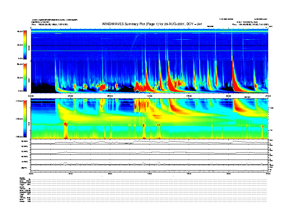Viewport: 289px width, 223px height.
Task: Click the 10 label on the TNR right axis
Action: (x=271, y=130)
